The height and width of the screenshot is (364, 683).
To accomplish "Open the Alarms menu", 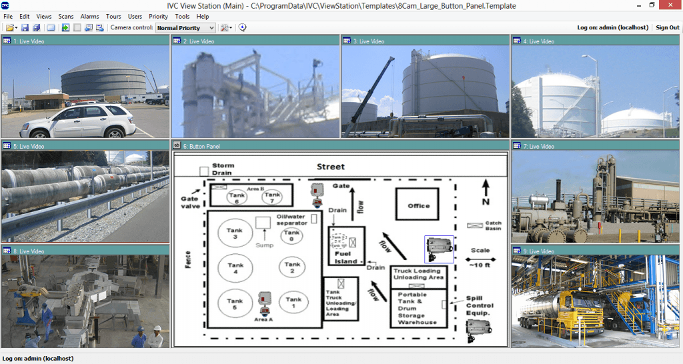I will click(89, 16).
